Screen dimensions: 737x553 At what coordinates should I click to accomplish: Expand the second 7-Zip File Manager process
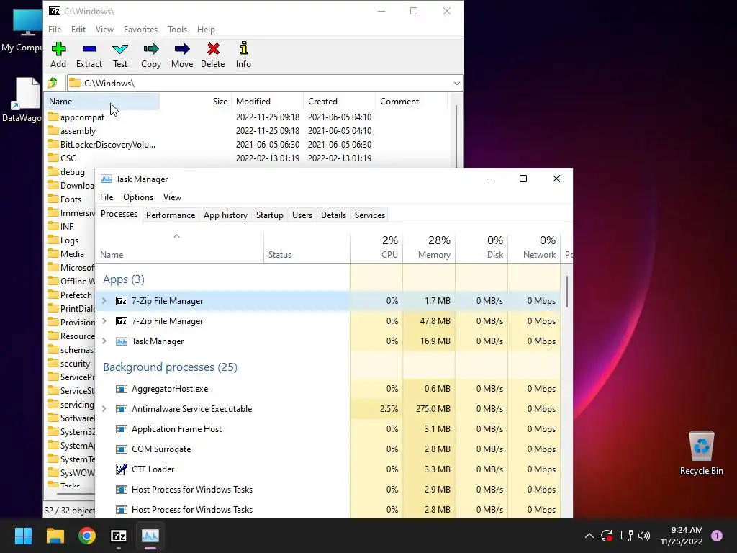point(104,320)
